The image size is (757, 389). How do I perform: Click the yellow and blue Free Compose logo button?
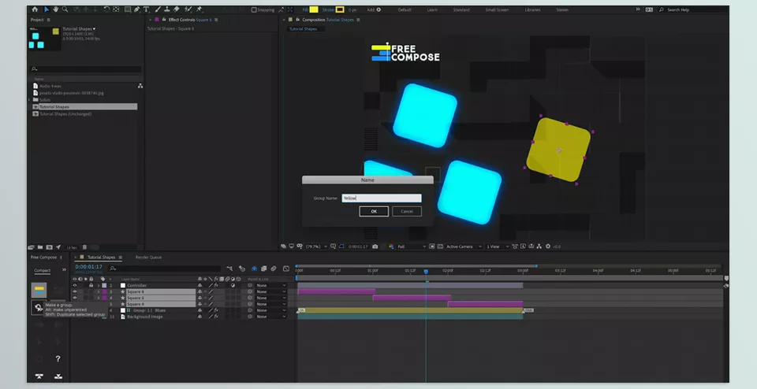coord(39,290)
